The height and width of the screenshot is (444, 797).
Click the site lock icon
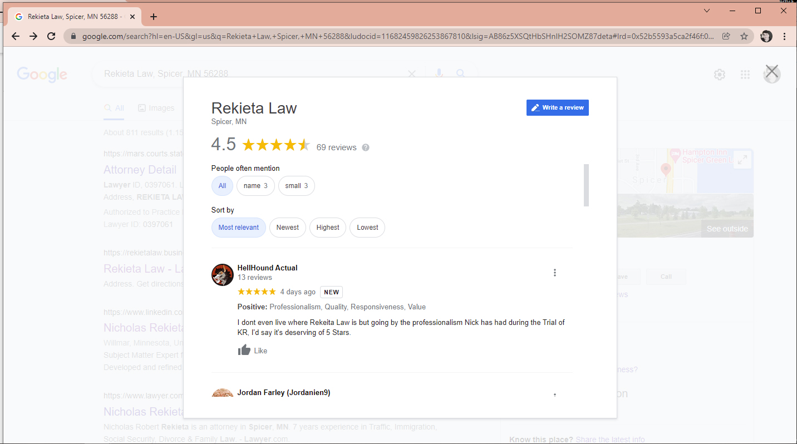point(73,36)
